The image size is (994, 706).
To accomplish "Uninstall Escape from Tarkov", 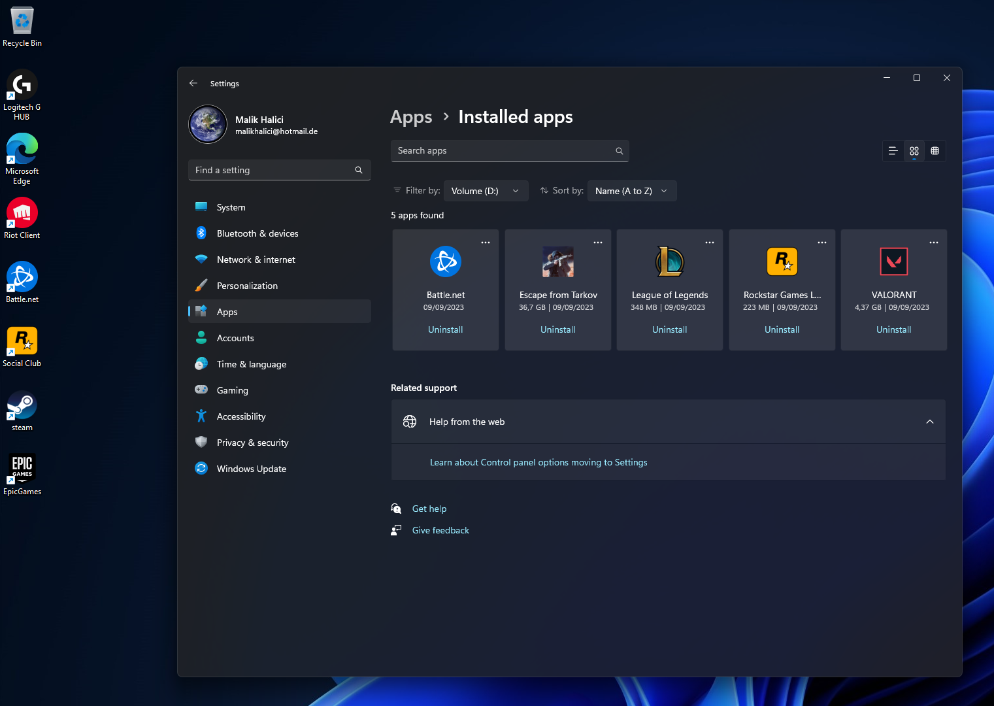I will (558, 329).
